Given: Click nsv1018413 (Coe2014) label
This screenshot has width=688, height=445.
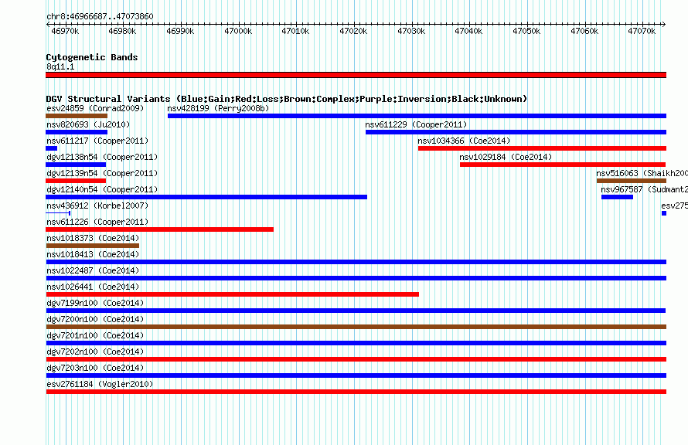Looking at the screenshot, I should [x=93, y=254].
